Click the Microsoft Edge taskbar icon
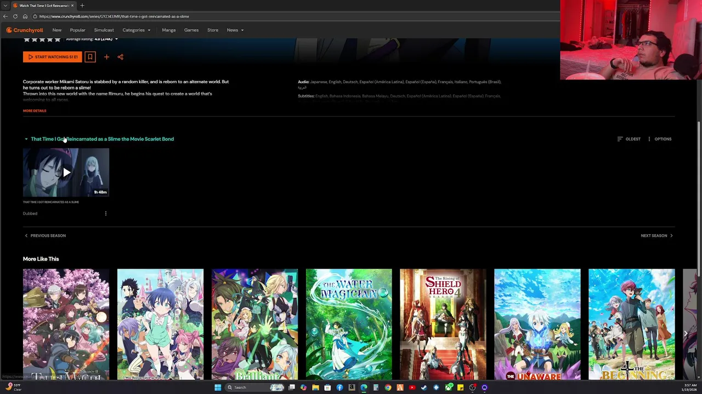This screenshot has height=394, width=702. tap(364, 387)
